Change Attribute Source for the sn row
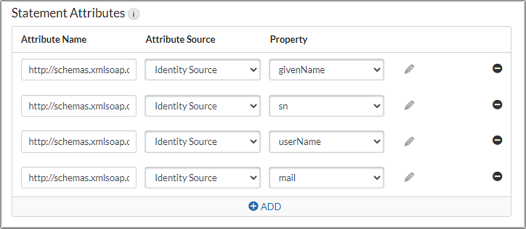The width and height of the screenshot is (526, 229). 203,106
